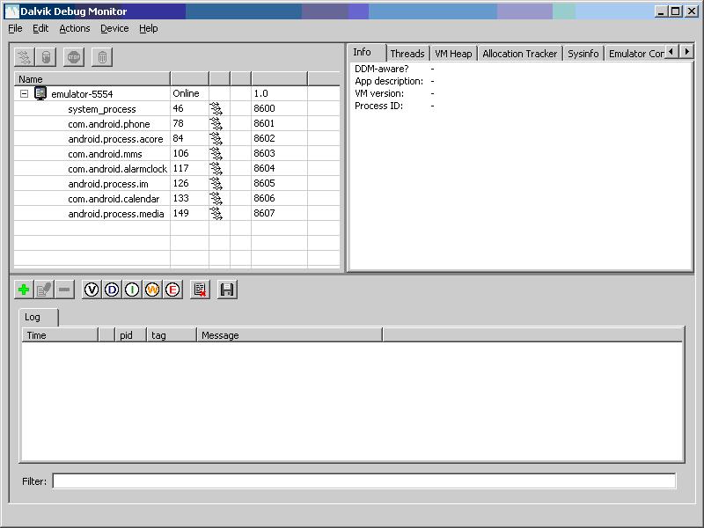The image size is (704, 528).
Task: Save the log using the floppy disk icon
Action: (228, 290)
